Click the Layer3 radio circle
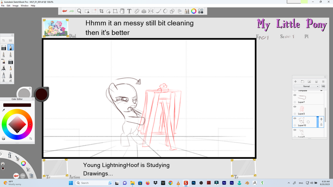The image size is (333, 187). (x=295, y=114)
